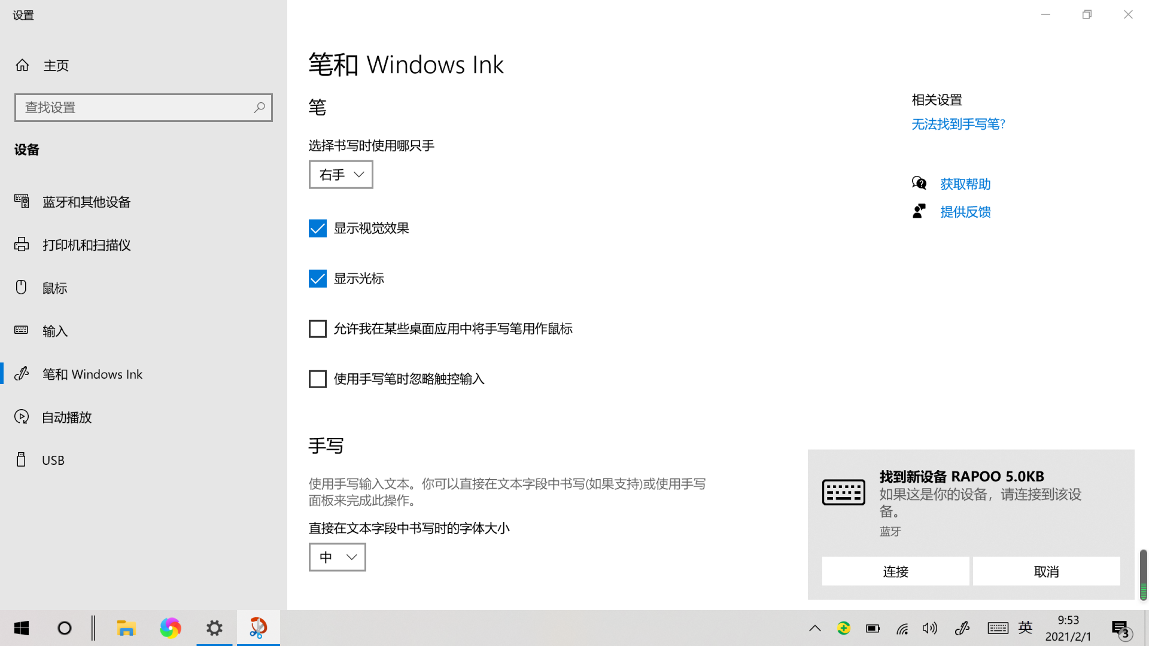Click the taskbar clock showing 9:53
The height and width of the screenshot is (646, 1149).
click(x=1068, y=628)
